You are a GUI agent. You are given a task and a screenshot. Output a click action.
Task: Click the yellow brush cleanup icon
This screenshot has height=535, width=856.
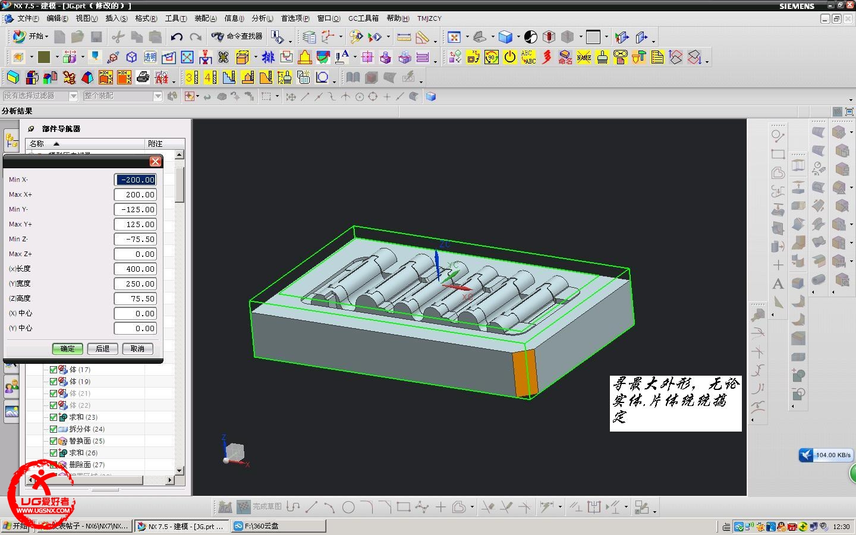[x=602, y=57]
